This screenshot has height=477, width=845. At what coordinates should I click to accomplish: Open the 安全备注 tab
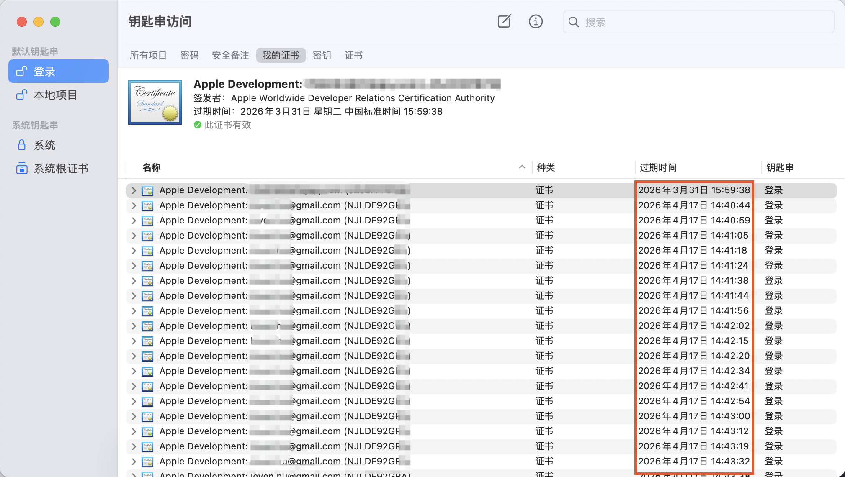tap(230, 55)
